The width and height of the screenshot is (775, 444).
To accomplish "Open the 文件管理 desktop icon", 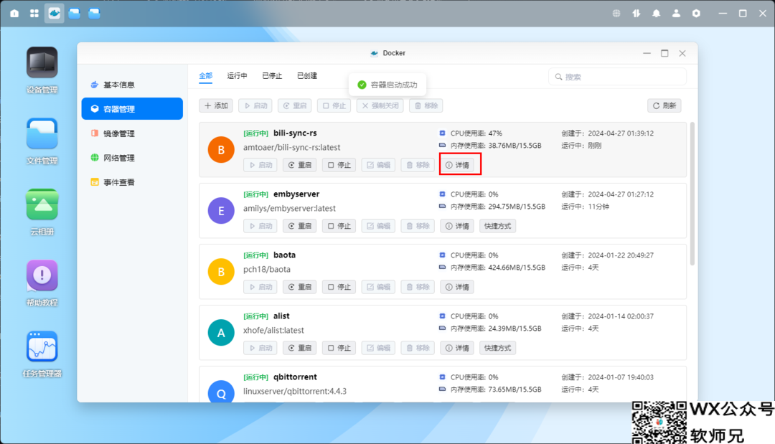I will [42, 133].
